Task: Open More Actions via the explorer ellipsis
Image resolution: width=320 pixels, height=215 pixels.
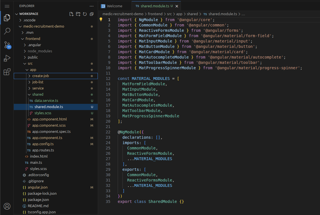Action: coord(92,6)
